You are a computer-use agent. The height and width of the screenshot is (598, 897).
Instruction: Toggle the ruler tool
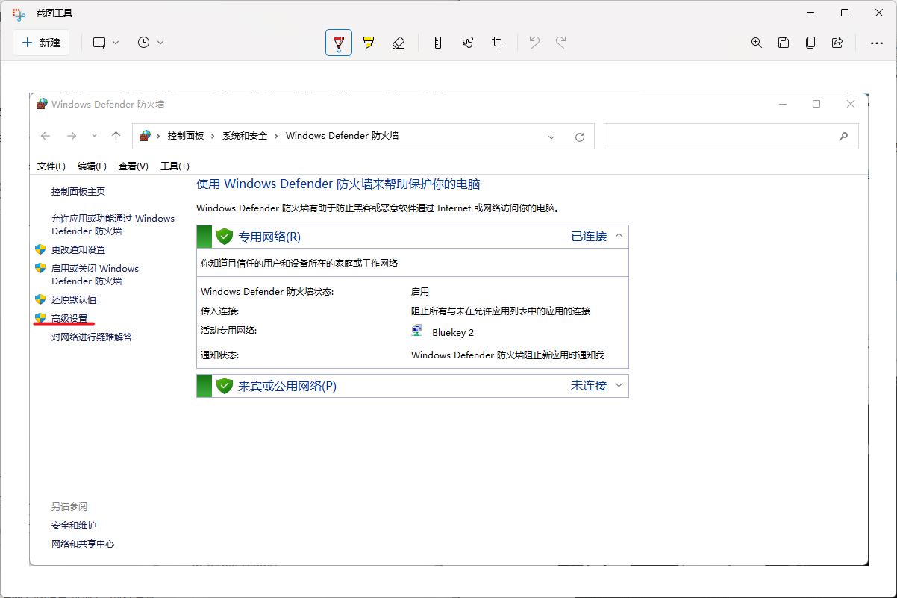438,43
